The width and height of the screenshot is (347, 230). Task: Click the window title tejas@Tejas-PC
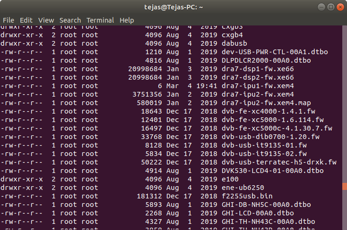point(173,7)
